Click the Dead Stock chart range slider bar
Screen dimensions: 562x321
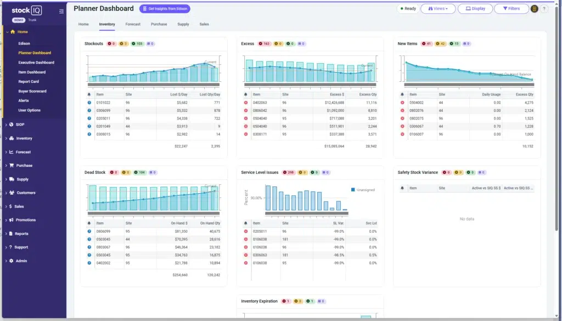154,213
